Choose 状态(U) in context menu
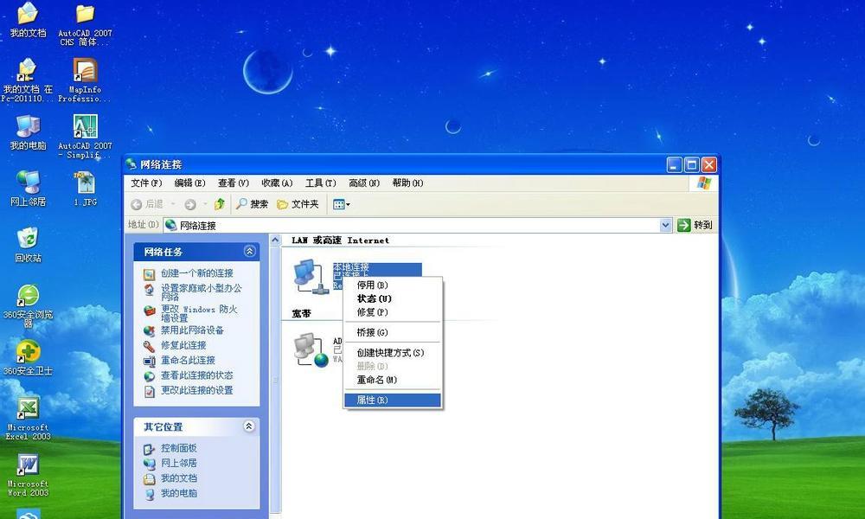 (392, 298)
